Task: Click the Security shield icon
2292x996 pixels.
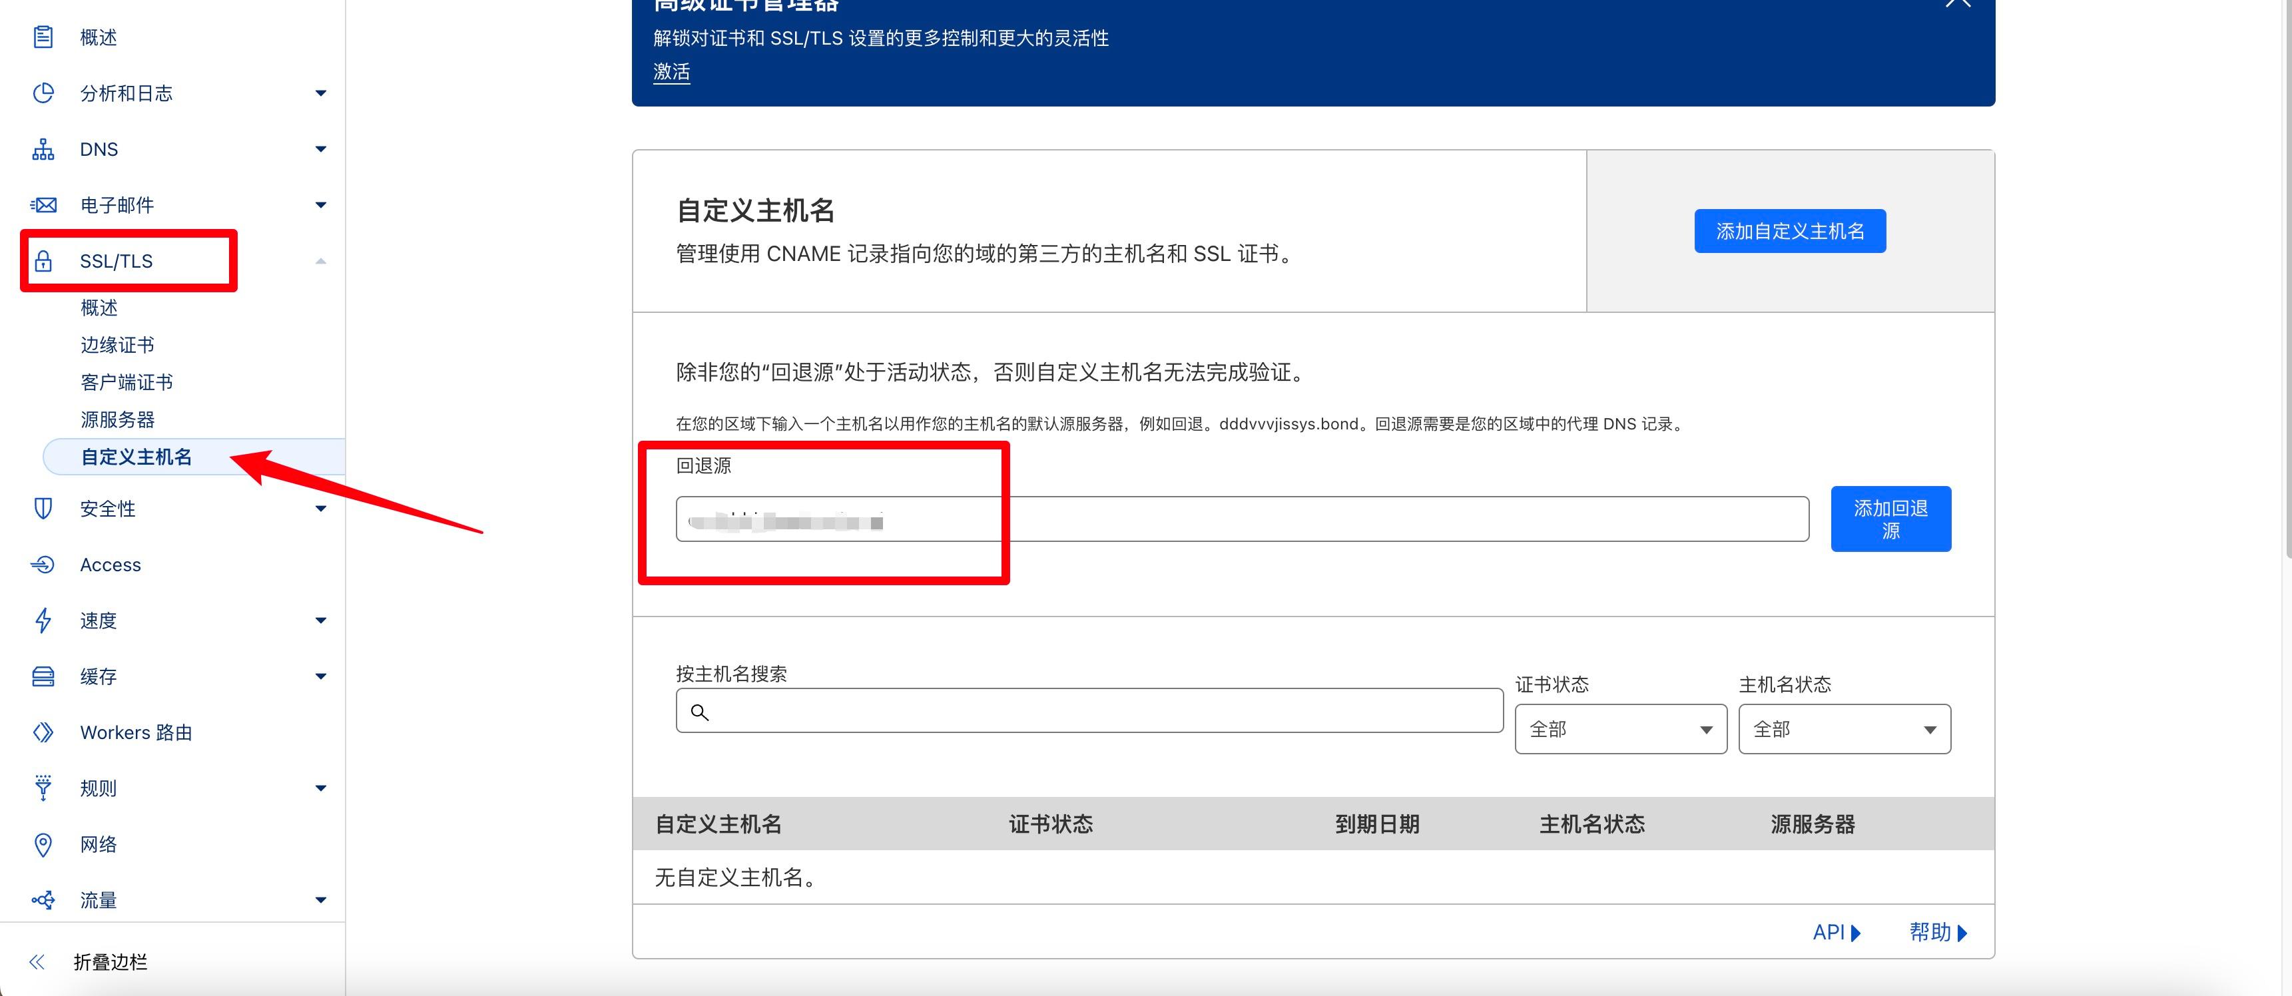Action: (43, 508)
